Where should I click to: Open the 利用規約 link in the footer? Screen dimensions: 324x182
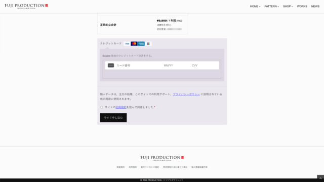click(x=133, y=167)
